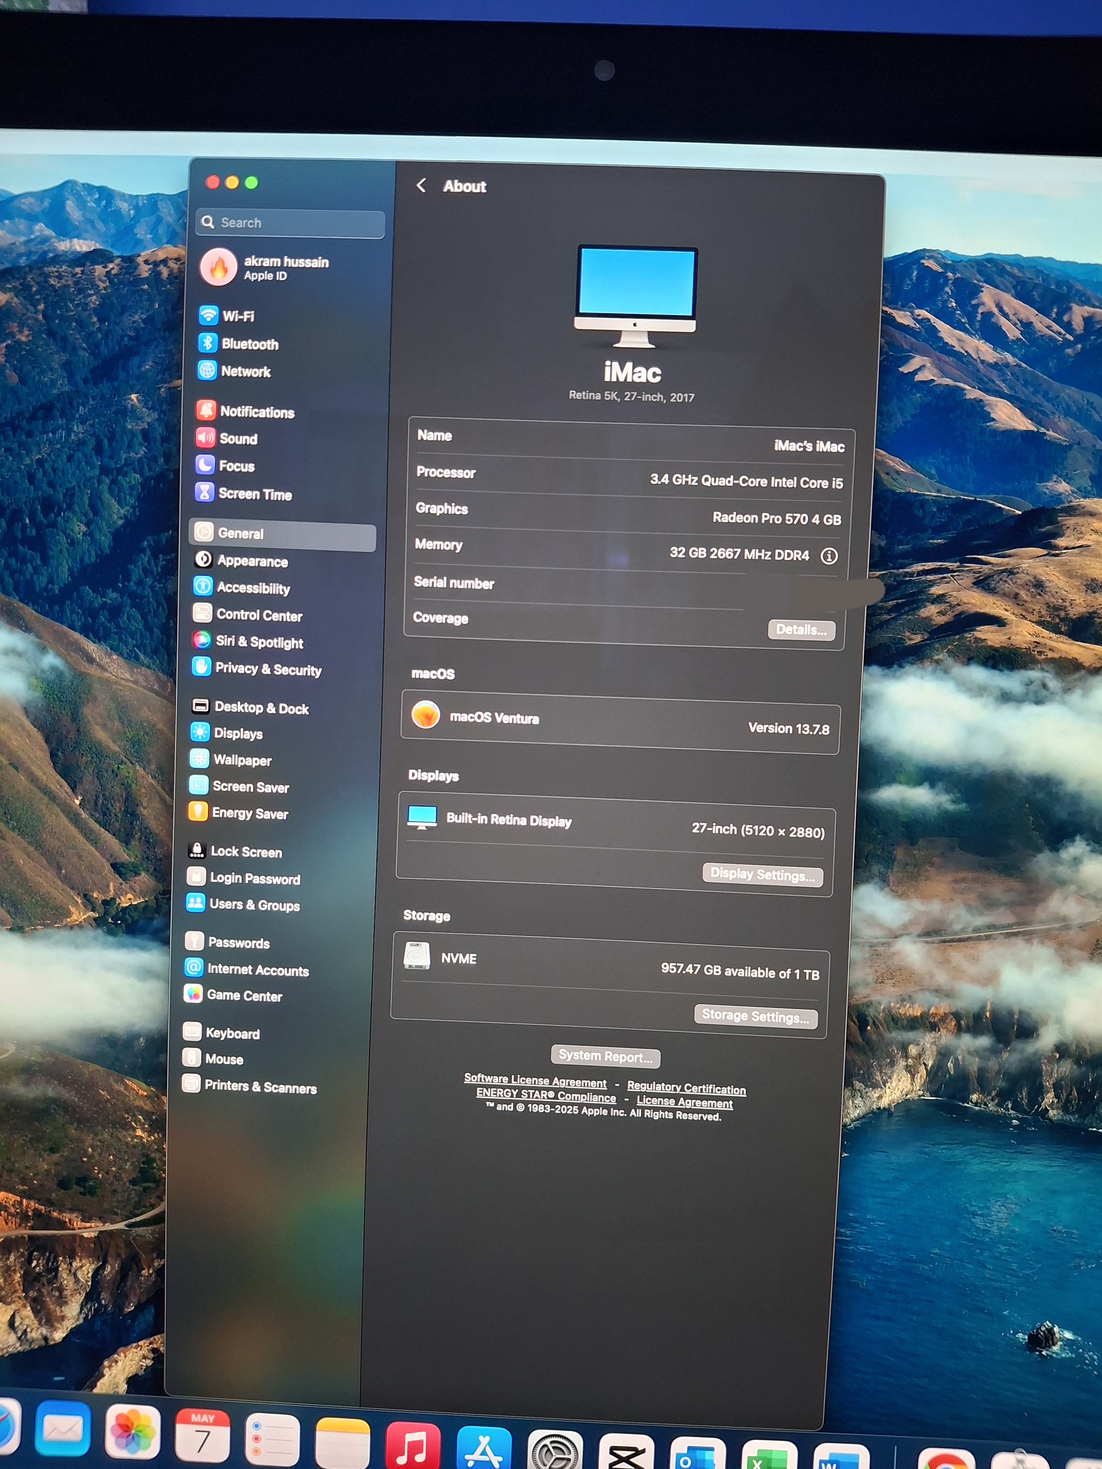Open Photos from the Dock

132,1432
